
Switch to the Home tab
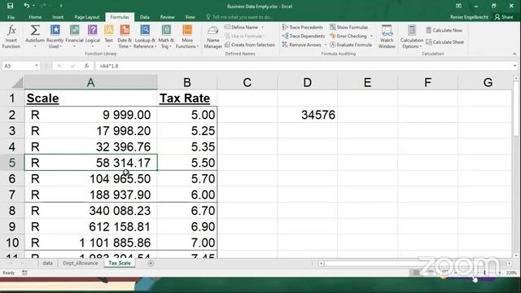click(x=35, y=17)
